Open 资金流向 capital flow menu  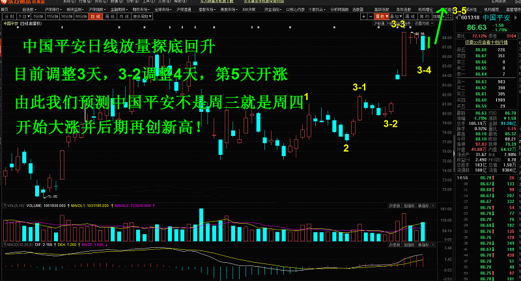[x=273, y=9]
